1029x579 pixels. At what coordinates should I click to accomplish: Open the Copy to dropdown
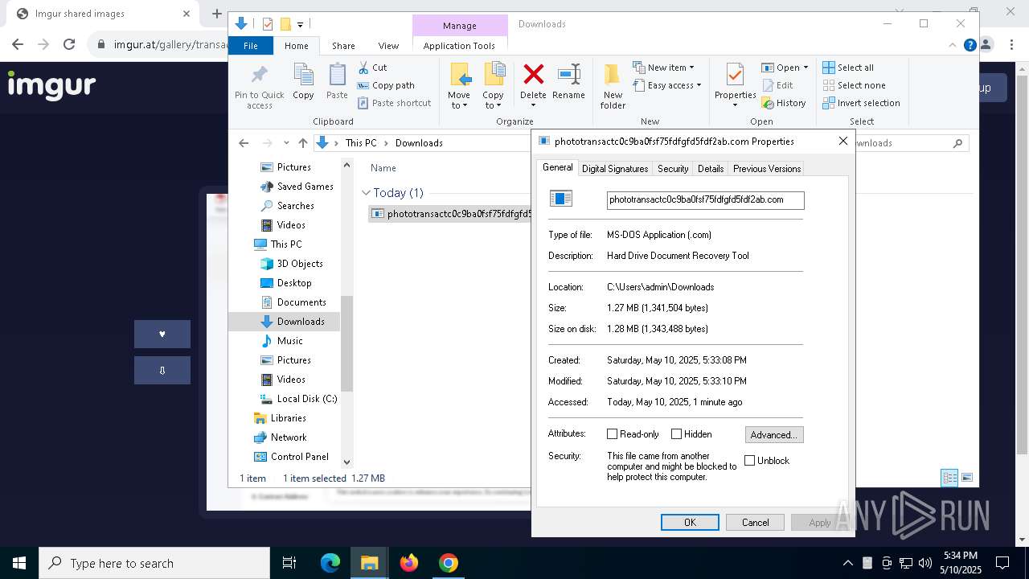[493, 101]
